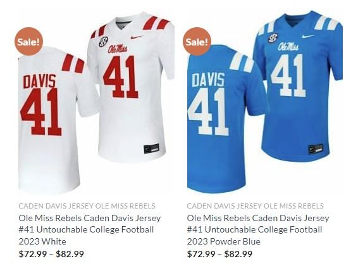Click the SEC logo patch on white jersey
The width and height of the screenshot is (351, 266).
pyautogui.click(x=104, y=42)
